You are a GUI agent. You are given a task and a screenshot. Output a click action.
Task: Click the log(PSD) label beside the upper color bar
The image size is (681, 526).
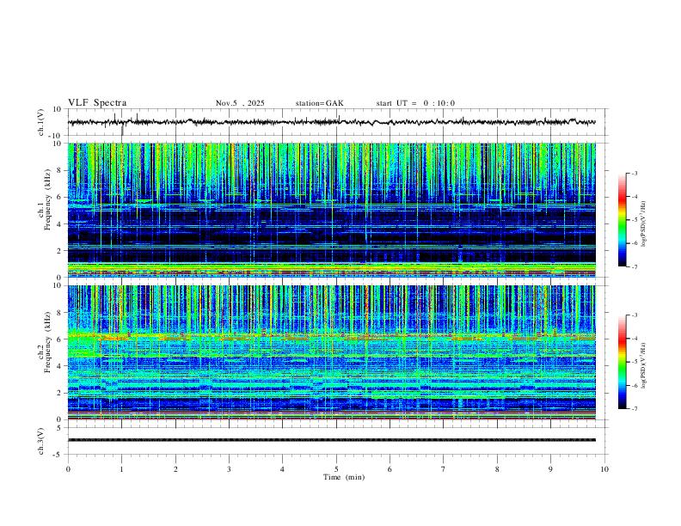(643, 223)
